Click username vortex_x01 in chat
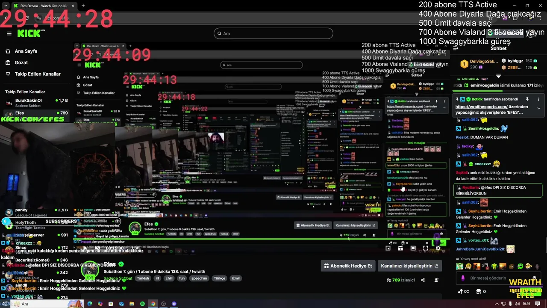 [478, 240]
